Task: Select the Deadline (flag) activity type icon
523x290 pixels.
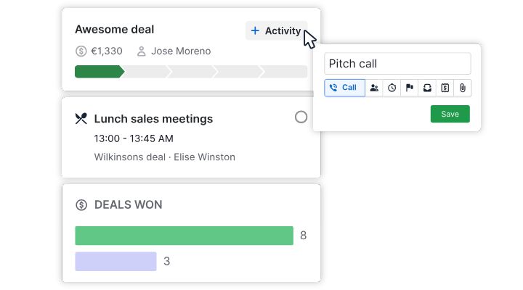Action: coord(410,88)
